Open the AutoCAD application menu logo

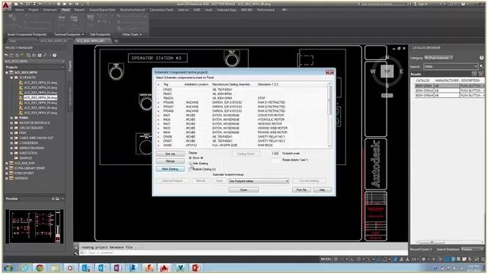[7, 5]
